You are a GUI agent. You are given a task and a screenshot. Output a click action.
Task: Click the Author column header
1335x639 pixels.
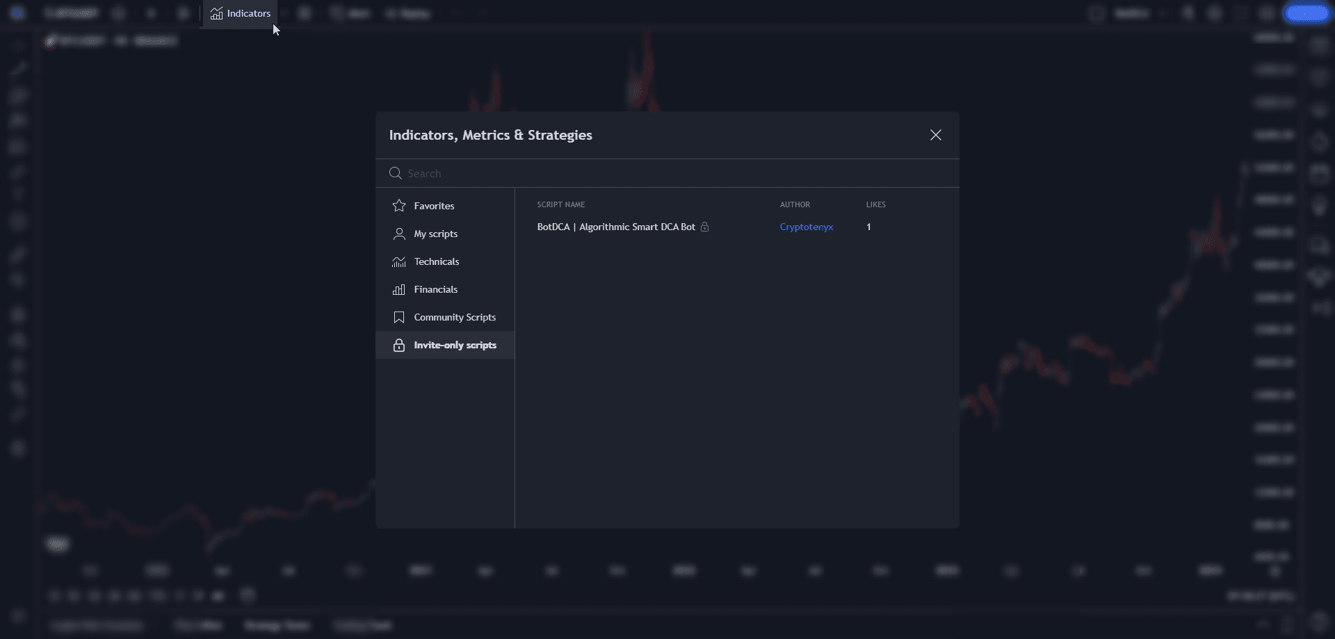[795, 204]
